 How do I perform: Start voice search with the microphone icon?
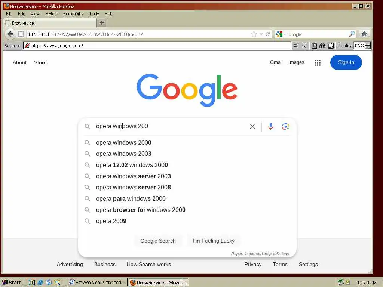click(x=271, y=126)
